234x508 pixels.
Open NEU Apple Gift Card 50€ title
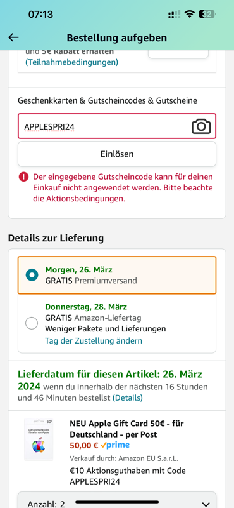(126, 429)
